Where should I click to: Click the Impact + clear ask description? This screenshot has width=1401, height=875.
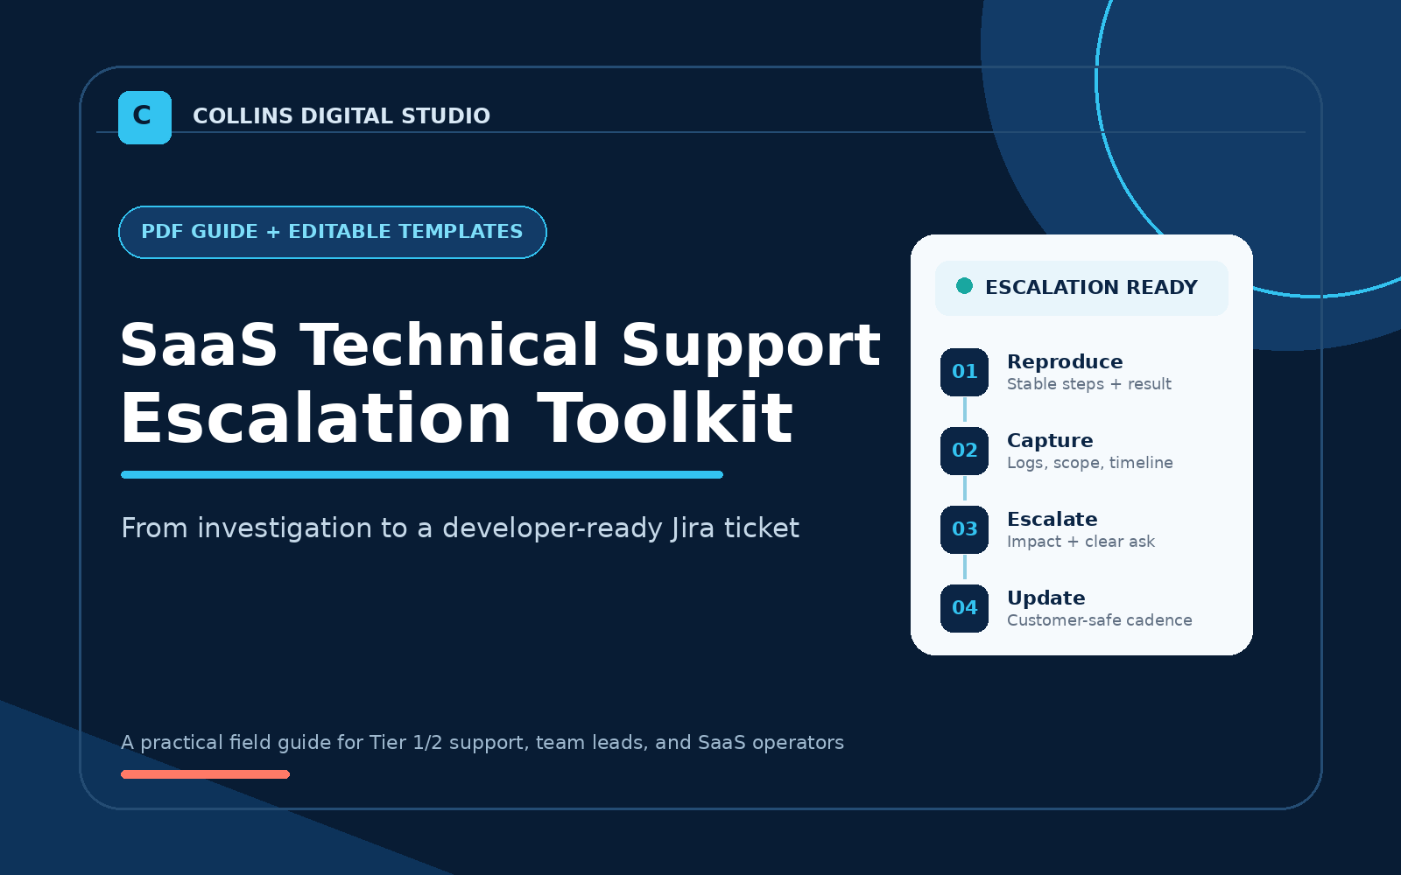(x=1081, y=542)
